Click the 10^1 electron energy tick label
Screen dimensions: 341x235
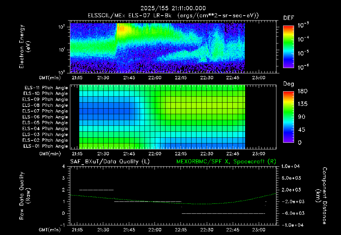62,50
